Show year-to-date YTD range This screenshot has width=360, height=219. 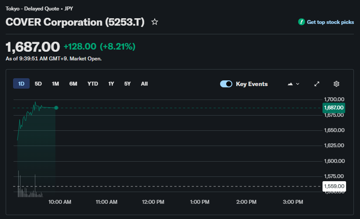93,84
